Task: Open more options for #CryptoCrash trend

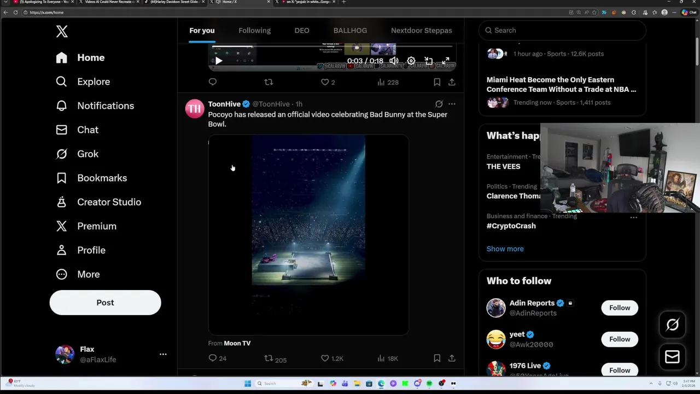Action: pyautogui.click(x=633, y=217)
